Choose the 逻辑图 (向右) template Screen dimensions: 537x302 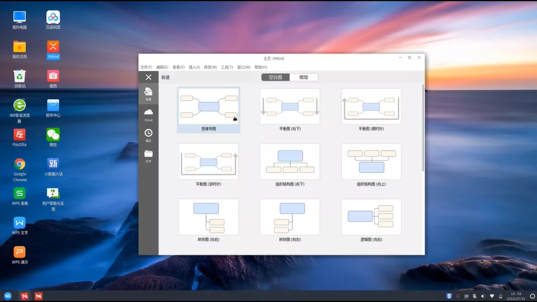pos(371,221)
